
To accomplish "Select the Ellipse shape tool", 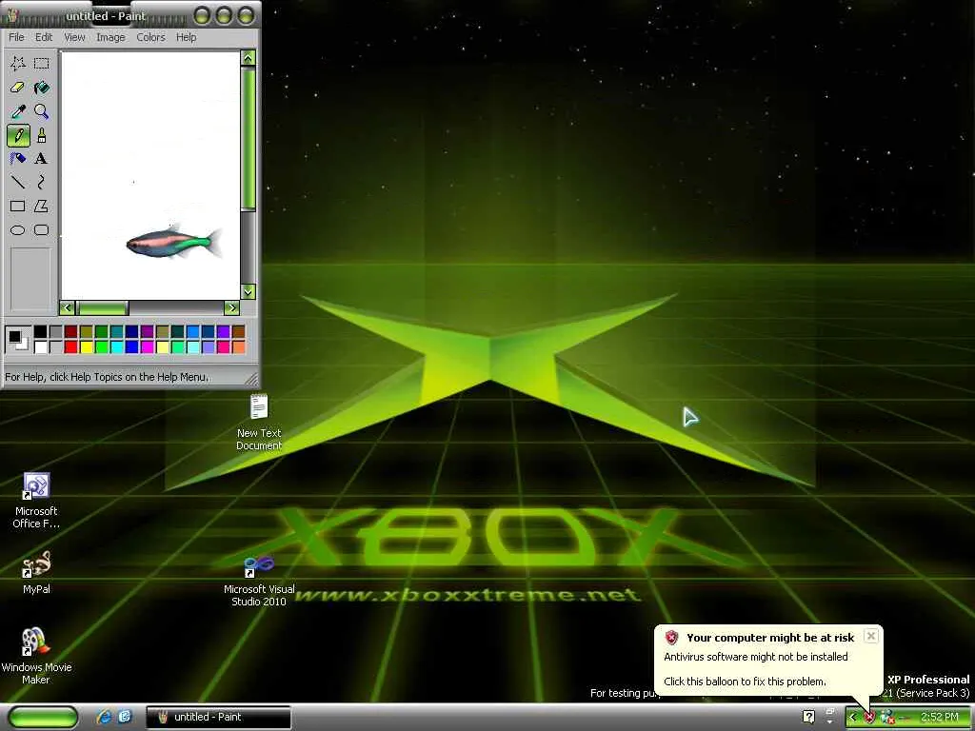I will click(x=18, y=230).
